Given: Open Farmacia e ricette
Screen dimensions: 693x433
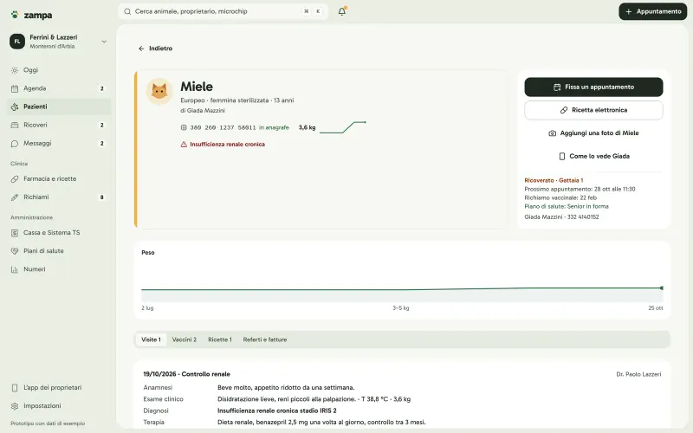Looking at the screenshot, I should (59, 179).
